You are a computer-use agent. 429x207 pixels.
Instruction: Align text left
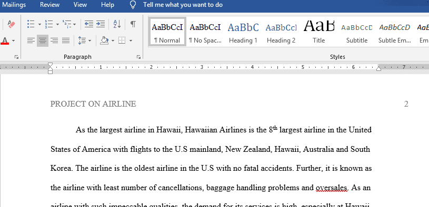coord(31,40)
